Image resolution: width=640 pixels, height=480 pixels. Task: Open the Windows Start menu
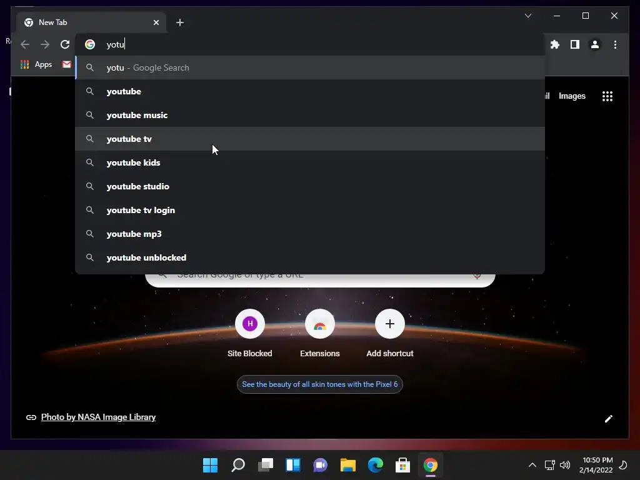click(x=210, y=465)
